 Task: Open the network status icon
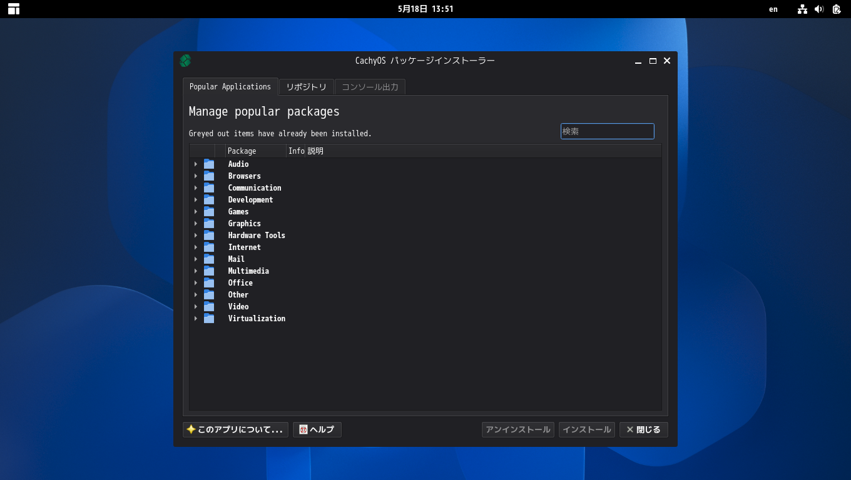point(803,9)
